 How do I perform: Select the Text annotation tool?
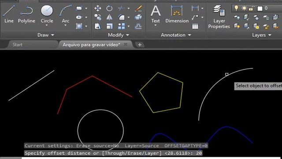point(156,14)
